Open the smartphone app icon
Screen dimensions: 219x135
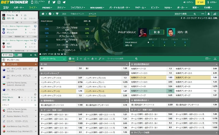[x=32, y=2]
